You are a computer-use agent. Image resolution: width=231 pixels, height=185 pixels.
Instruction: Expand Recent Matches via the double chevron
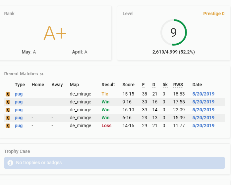tap(42, 74)
